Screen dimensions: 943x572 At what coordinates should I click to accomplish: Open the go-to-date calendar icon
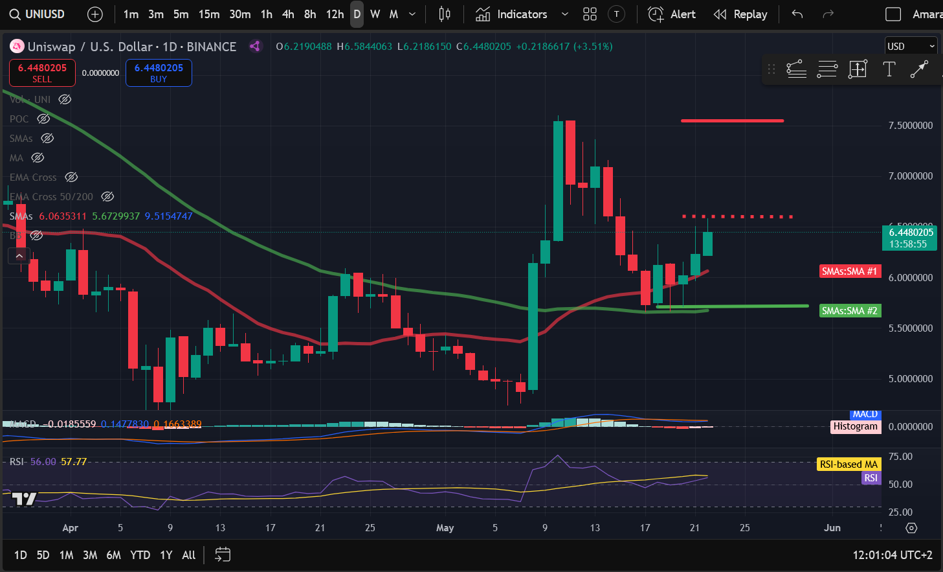(x=223, y=555)
